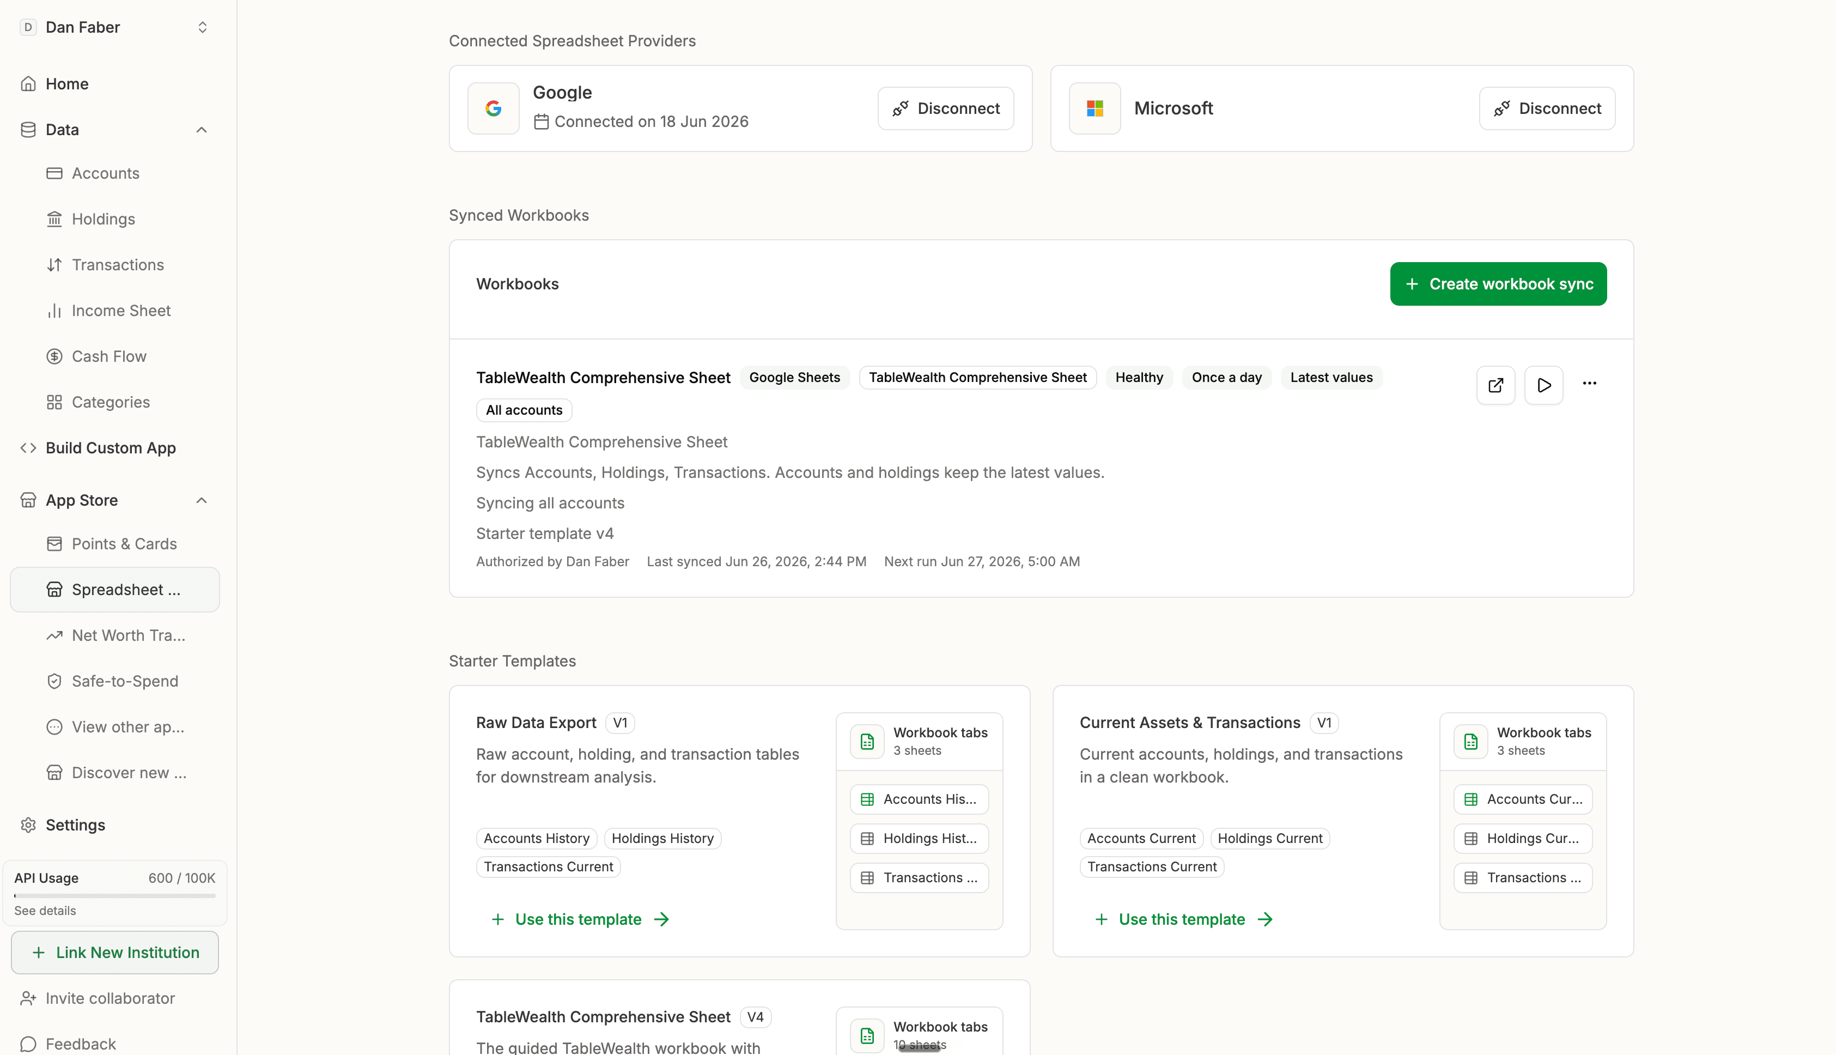Click the Holdings History tag

(x=662, y=838)
